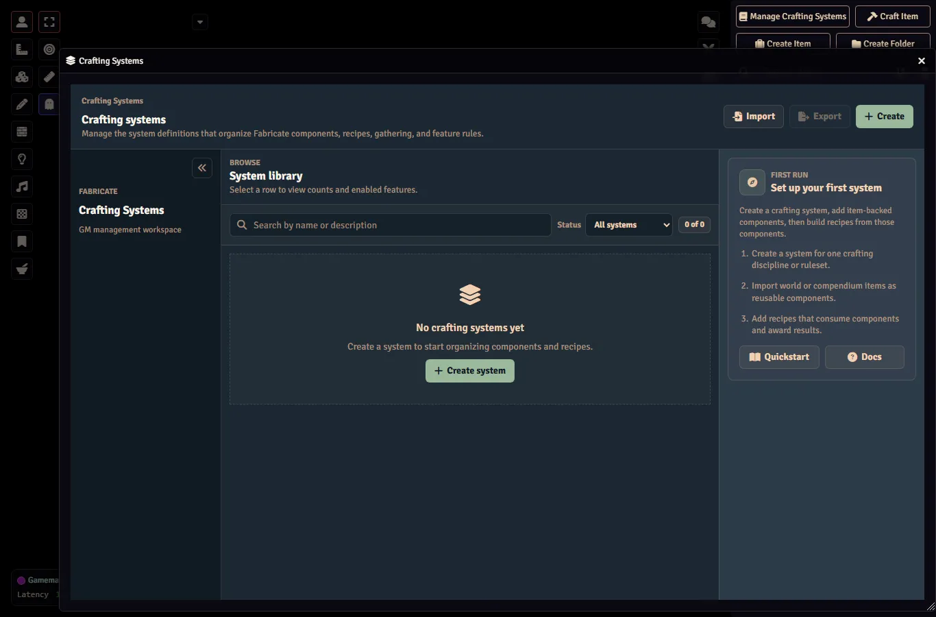This screenshot has width=936, height=617.
Task: Click the Crafting Systems window layers icon
Action: 71,60
